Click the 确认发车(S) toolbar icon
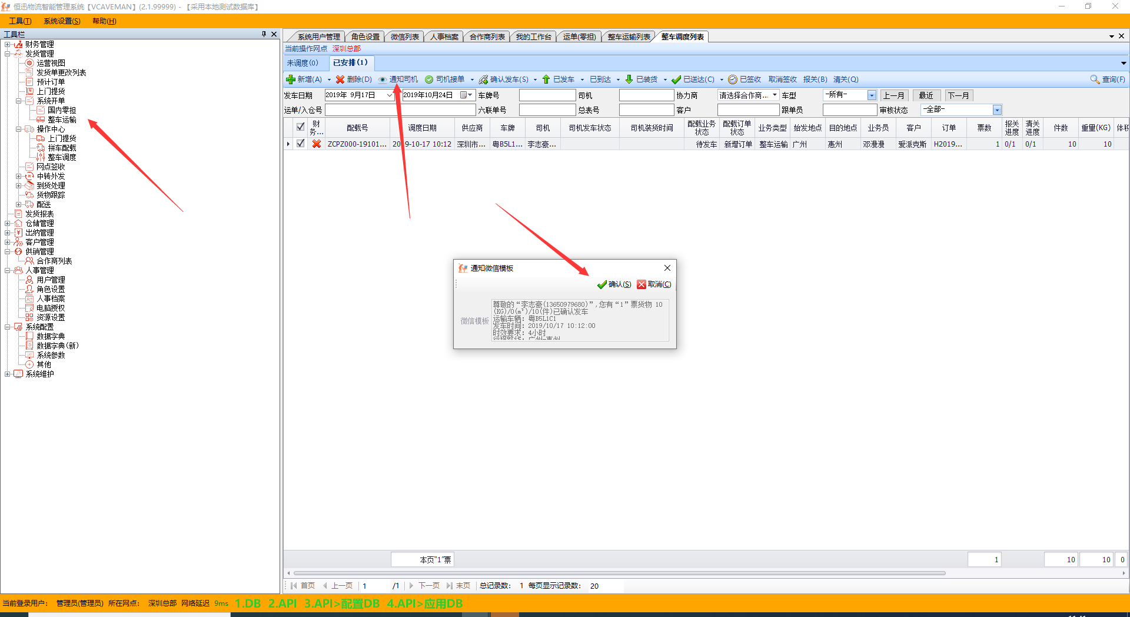The height and width of the screenshot is (617, 1130). tap(483, 79)
